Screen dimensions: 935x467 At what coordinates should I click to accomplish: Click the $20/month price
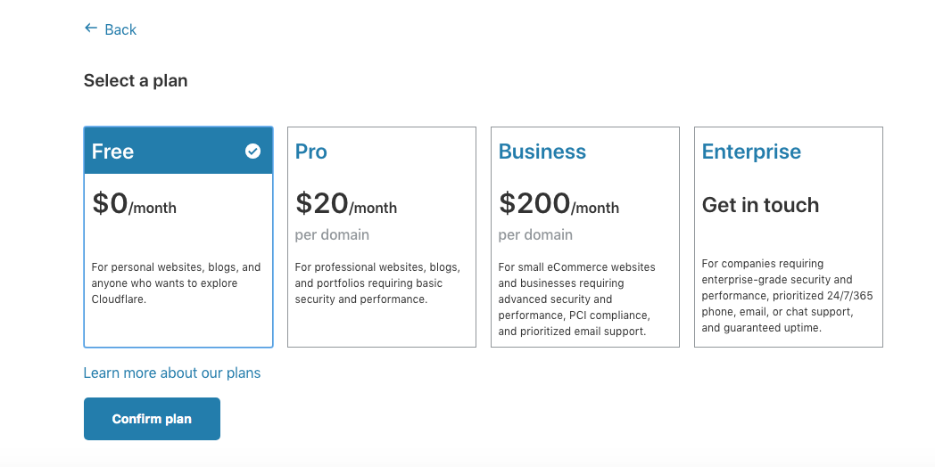tap(346, 204)
